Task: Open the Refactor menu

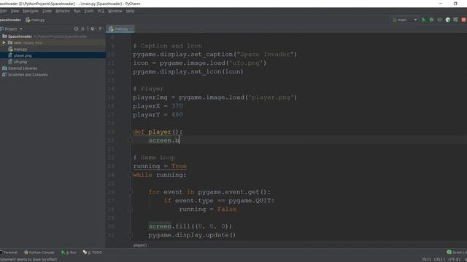Action: [x=63, y=11]
